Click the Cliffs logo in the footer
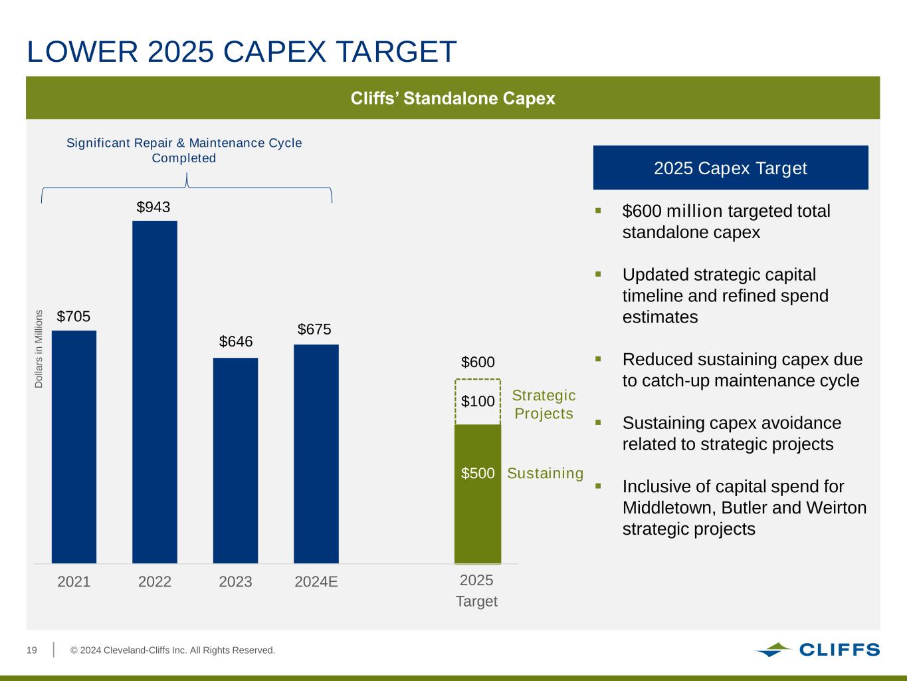907x681 pixels. coord(817,650)
